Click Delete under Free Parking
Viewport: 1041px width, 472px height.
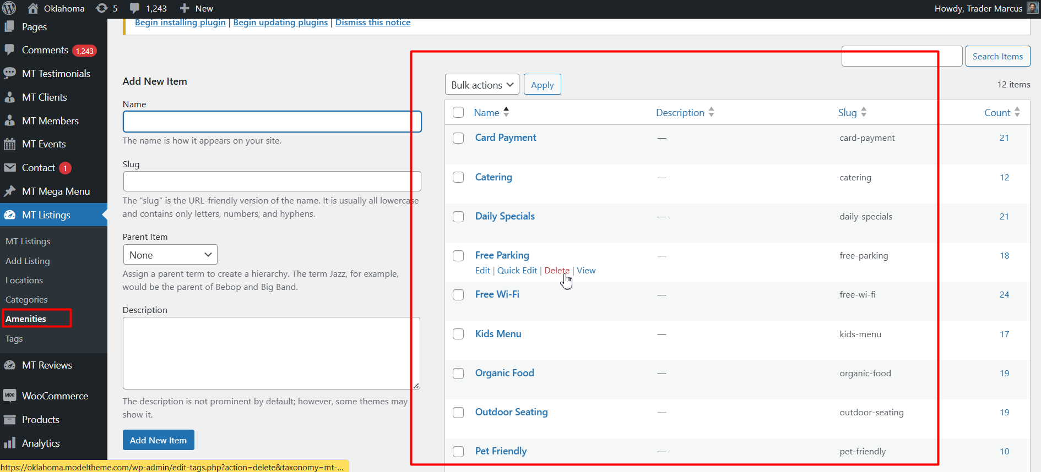557,270
